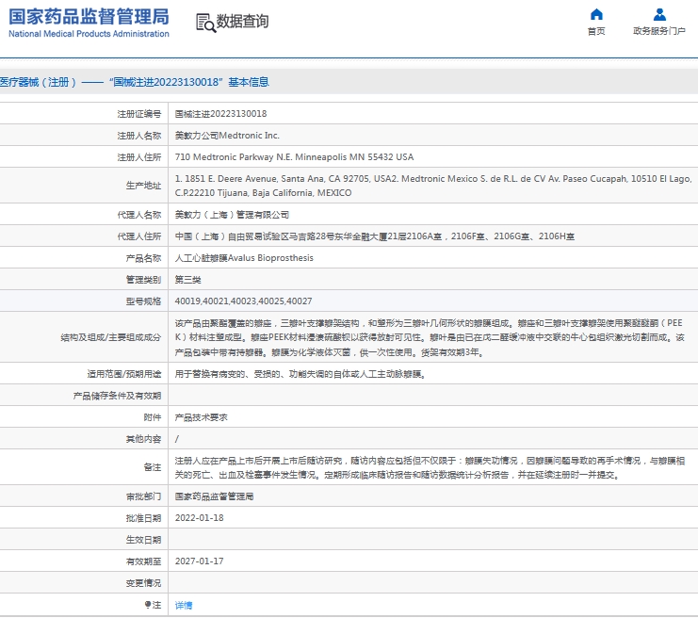Screen dimensions: 698x618
Task: Select intended use text 用于替换有病变的
Action: pyautogui.click(x=300, y=374)
